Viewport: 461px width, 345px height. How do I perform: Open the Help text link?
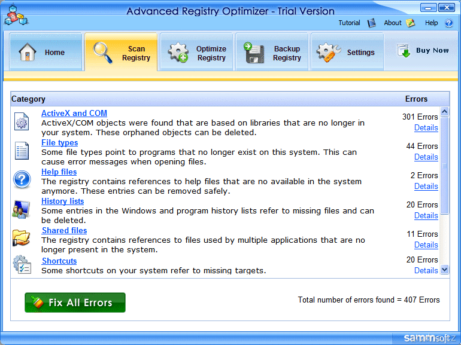pos(431,23)
